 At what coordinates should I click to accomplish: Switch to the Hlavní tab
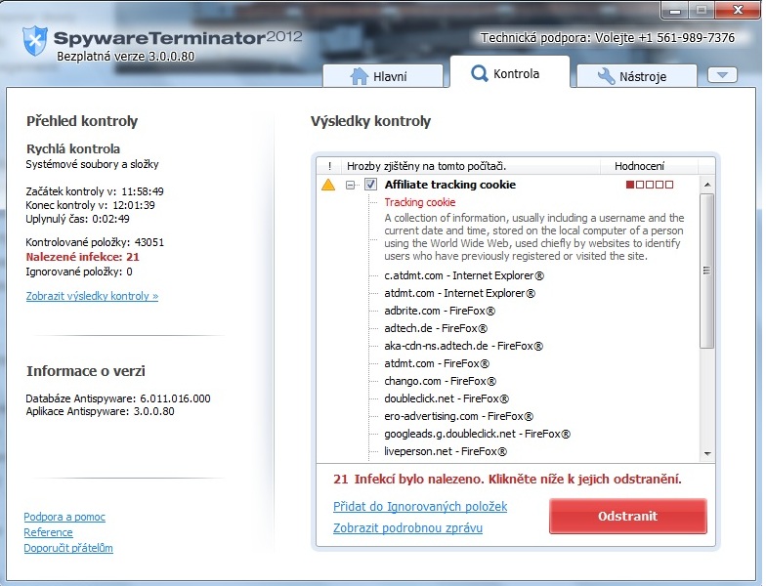pos(383,76)
